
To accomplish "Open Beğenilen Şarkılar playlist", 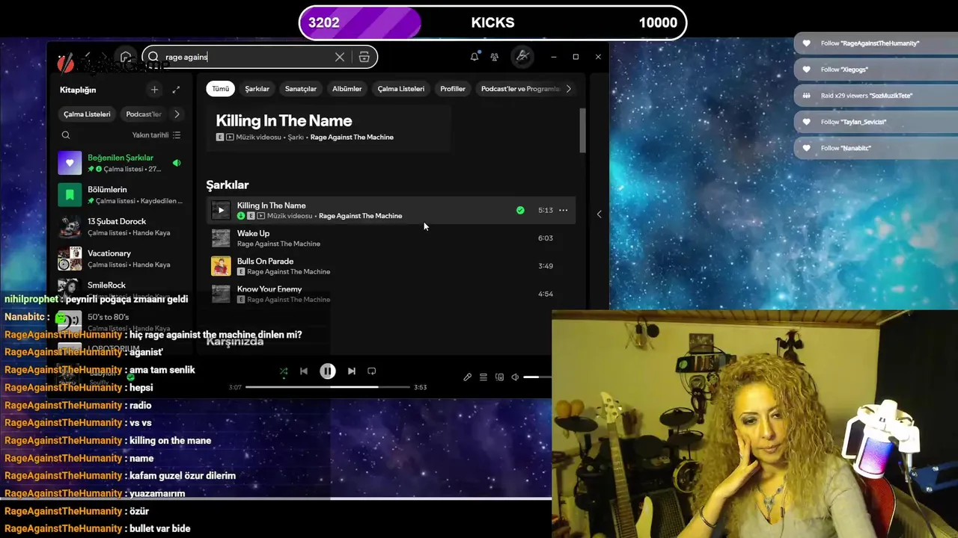I will click(x=121, y=163).
